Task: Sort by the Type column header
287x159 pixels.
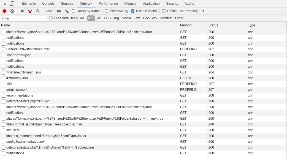Action: pos(267,25)
